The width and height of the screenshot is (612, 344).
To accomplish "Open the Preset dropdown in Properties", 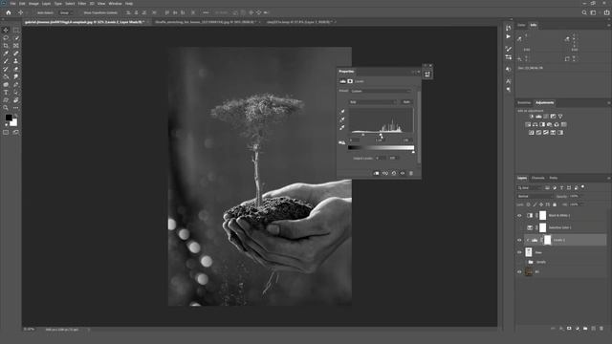I will [x=381, y=91].
